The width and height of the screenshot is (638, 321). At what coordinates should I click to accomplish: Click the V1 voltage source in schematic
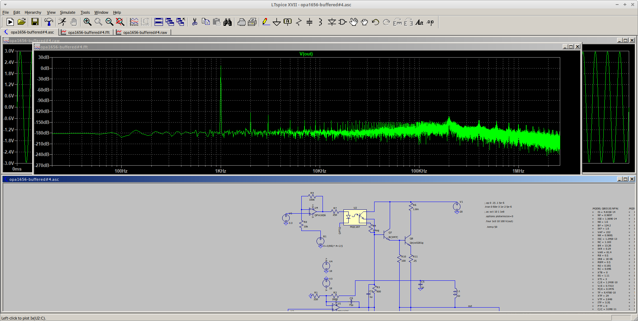pyautogui.click(x=457, y=207)
